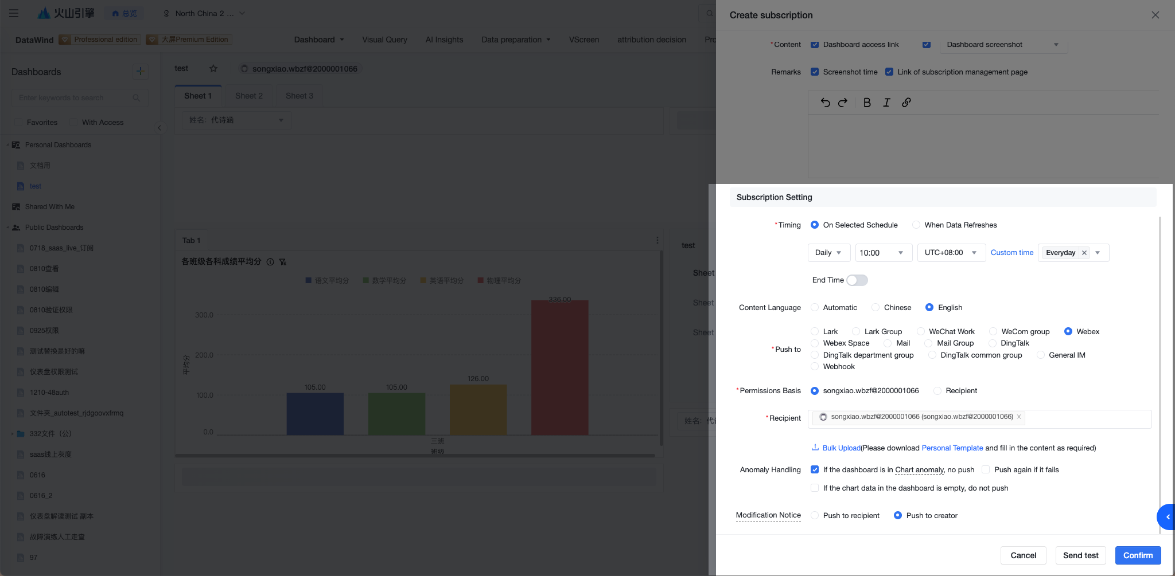Expand the Dashboard screenshot dropdown
Screen dimensions: 1175x576
pyautogui.click(x=1003, y=45)
